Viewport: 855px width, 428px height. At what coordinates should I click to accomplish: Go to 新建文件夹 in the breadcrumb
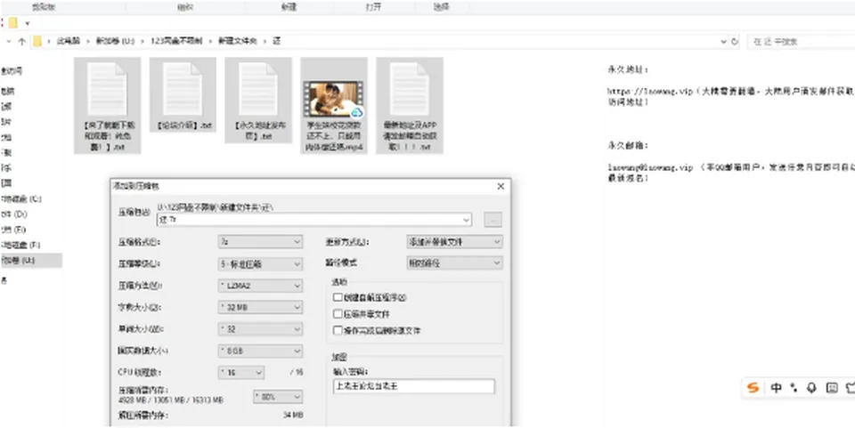[238, 42]
